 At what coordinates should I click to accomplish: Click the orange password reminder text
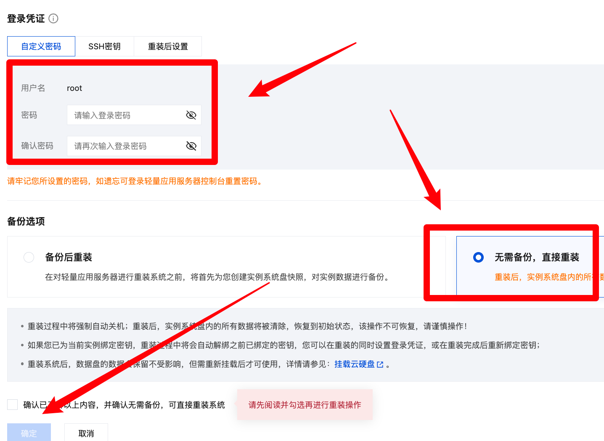[x=135, y=181]
